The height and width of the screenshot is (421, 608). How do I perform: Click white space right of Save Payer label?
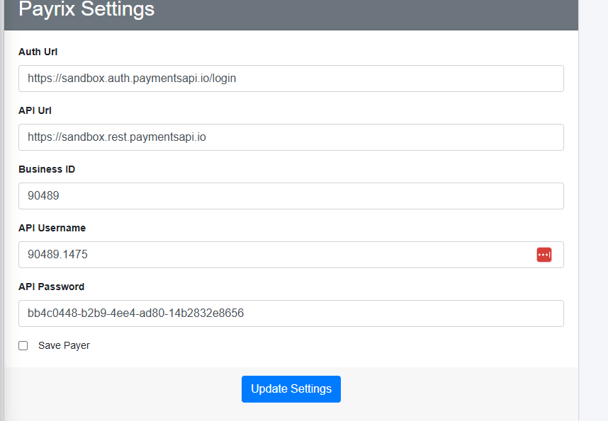[319, 346]
